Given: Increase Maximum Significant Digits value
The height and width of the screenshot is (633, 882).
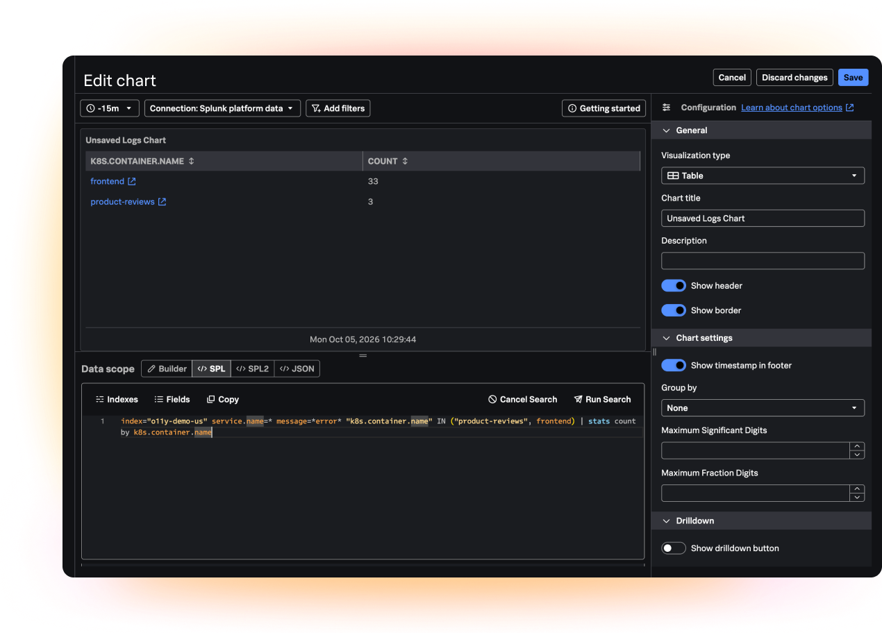Looking at the screenshot, I should 857,446.
